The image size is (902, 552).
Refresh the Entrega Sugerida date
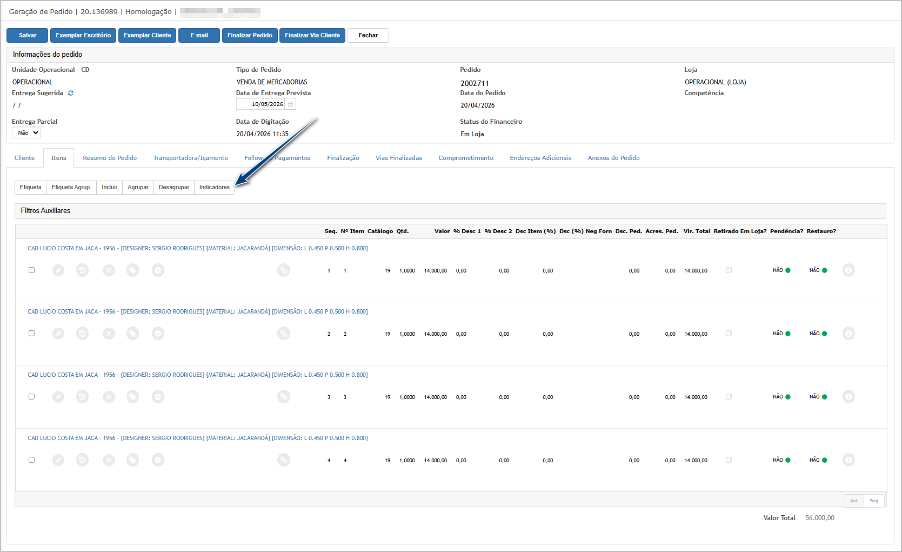(x=71, y=93)
